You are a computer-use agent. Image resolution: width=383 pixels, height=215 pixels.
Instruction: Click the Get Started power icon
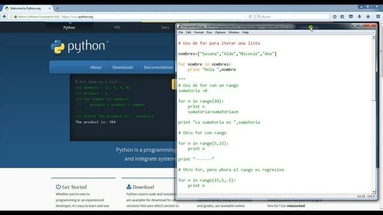click(x=58, y=187)
